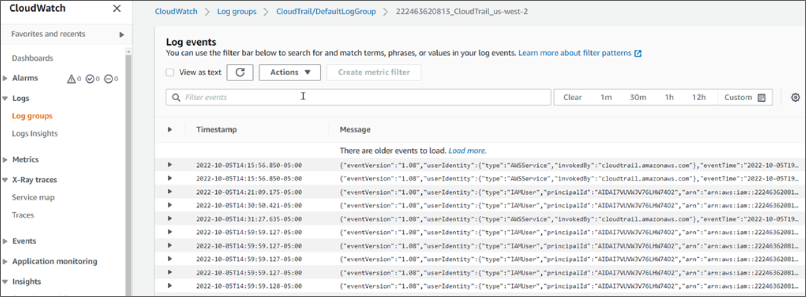Refresh the log events list
Screen dimensions: 806x297
[240, 72]
